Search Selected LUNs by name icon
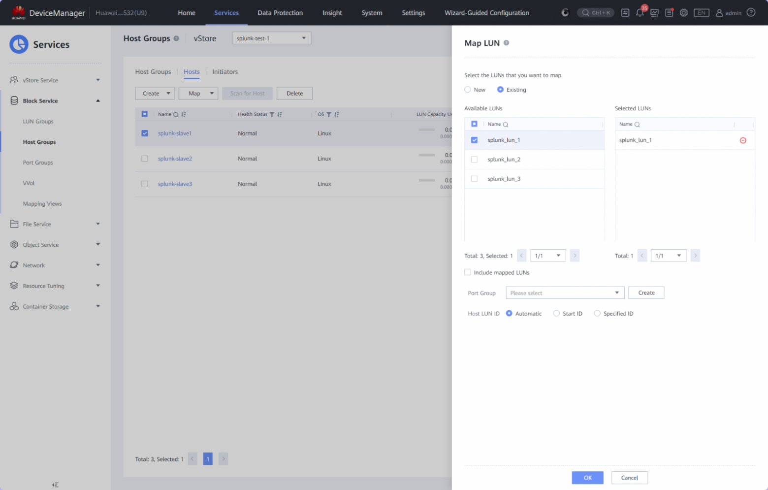 tap(637, 125)
